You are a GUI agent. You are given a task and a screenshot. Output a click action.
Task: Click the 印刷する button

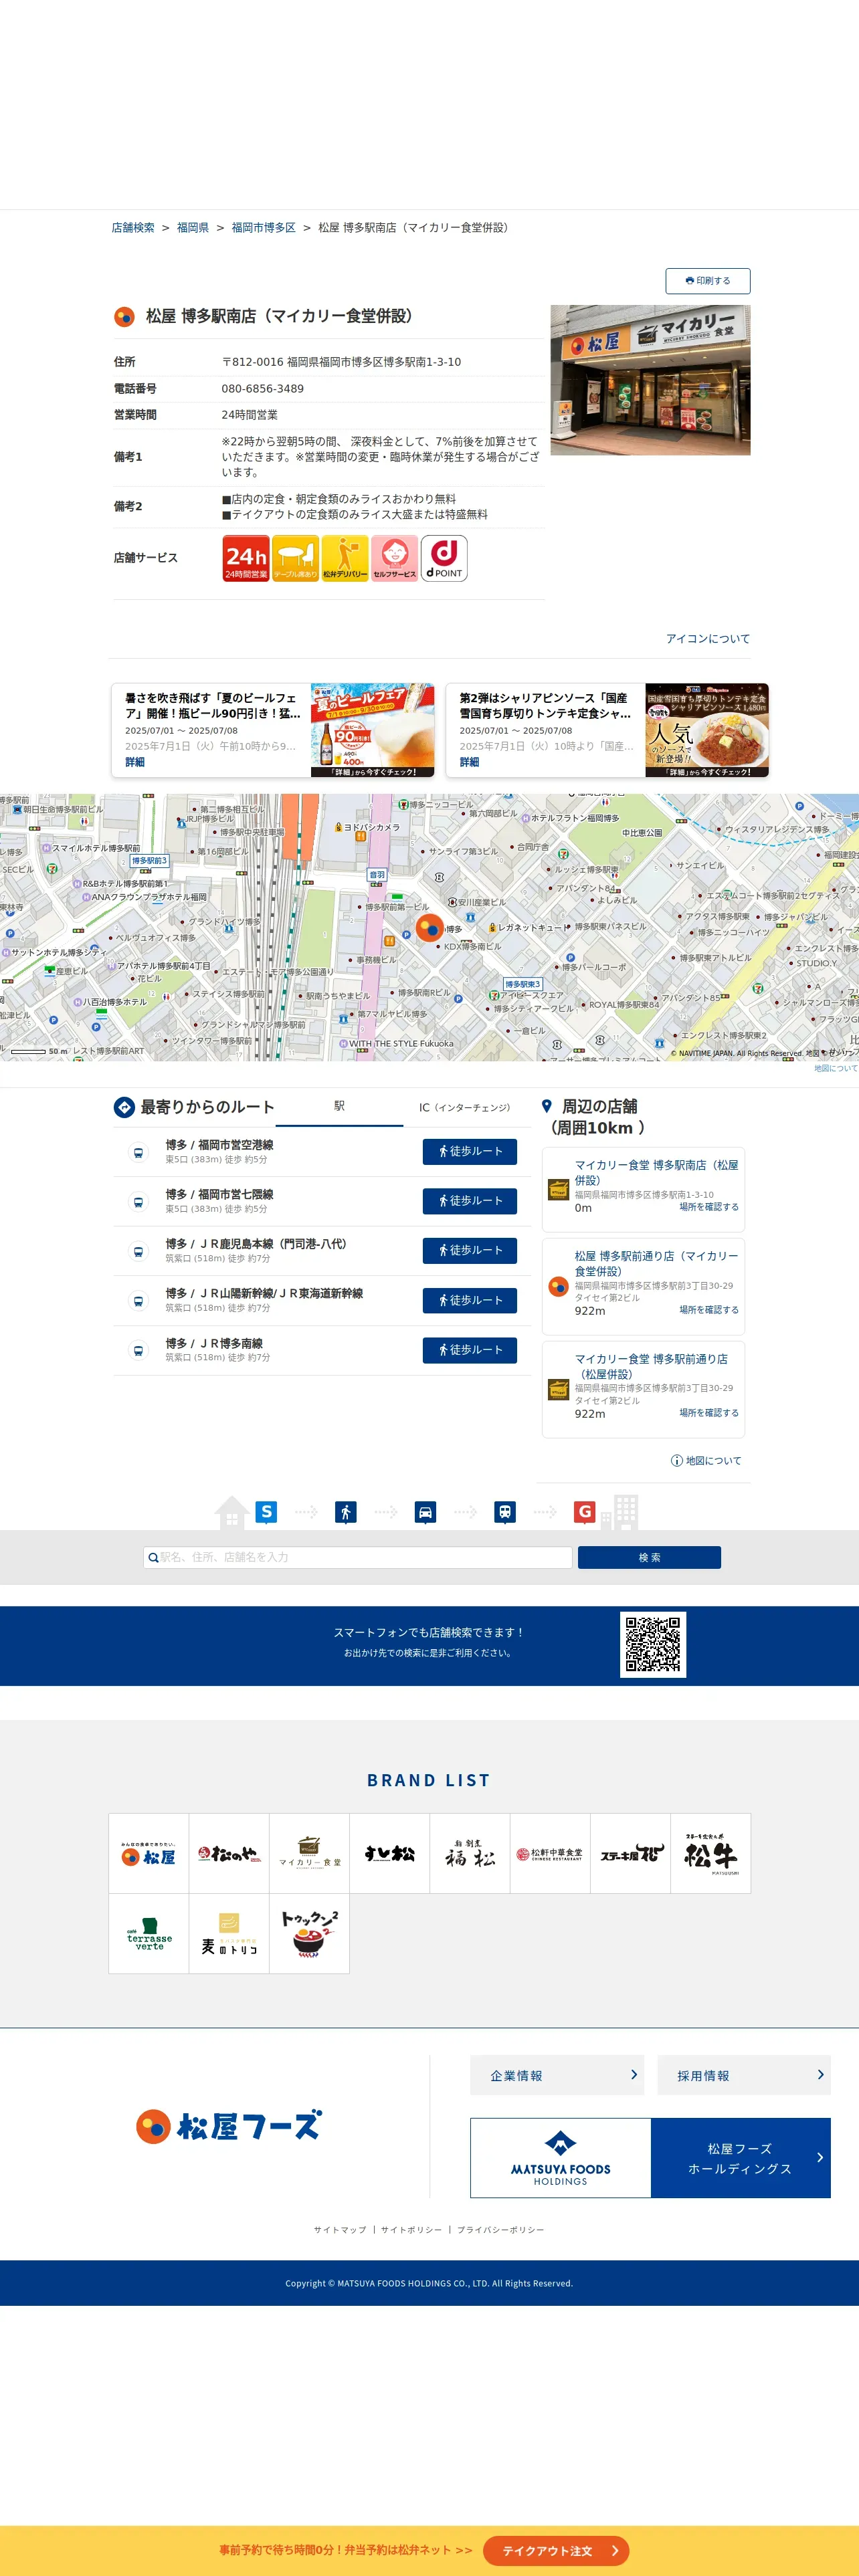click(x=707, y=281)
